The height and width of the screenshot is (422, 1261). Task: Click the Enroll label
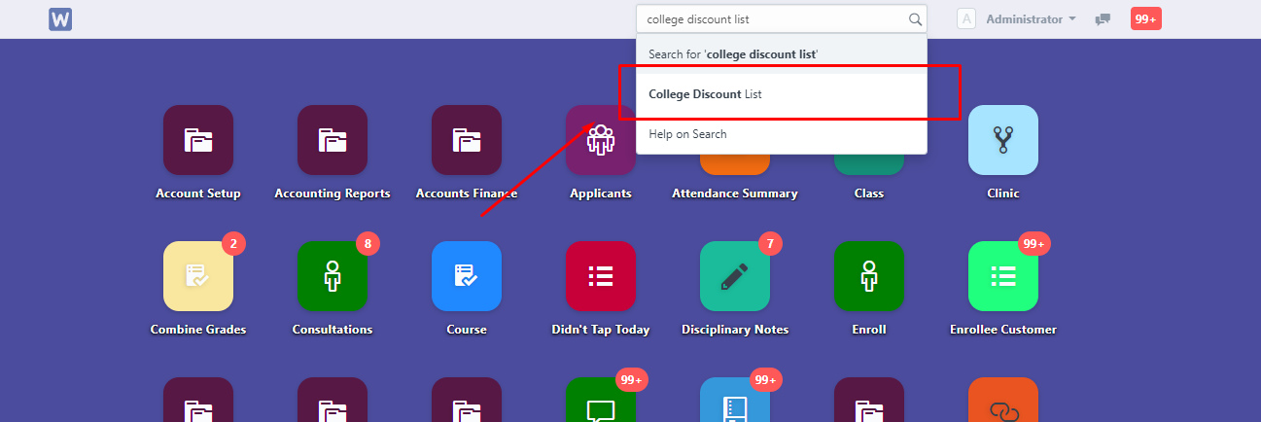click(869, 330)
